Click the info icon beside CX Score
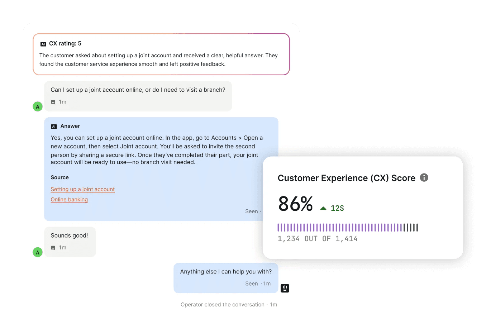 click(424, 177)
